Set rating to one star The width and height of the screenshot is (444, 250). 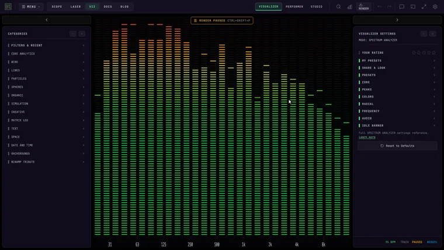[414, 53]
